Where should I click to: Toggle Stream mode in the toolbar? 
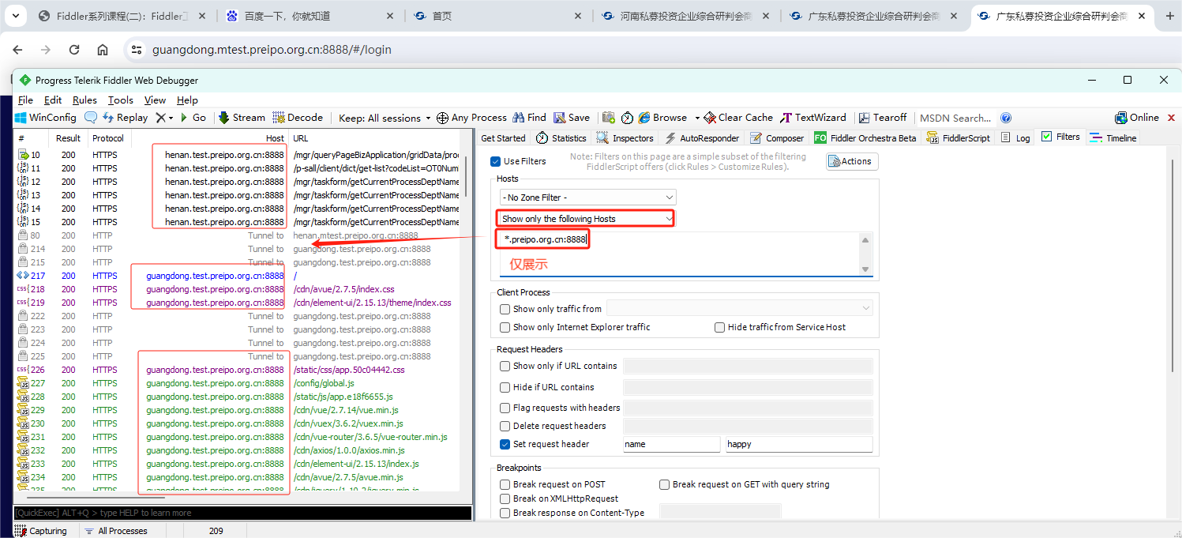pos(242,118)
